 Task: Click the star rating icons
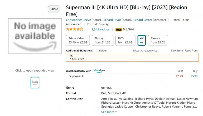[x=75, y=29]
